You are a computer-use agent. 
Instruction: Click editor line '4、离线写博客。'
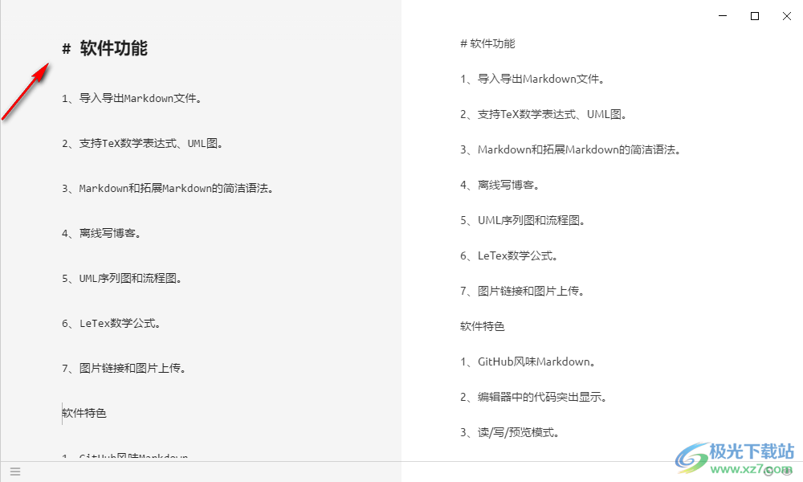pos(102,234)
